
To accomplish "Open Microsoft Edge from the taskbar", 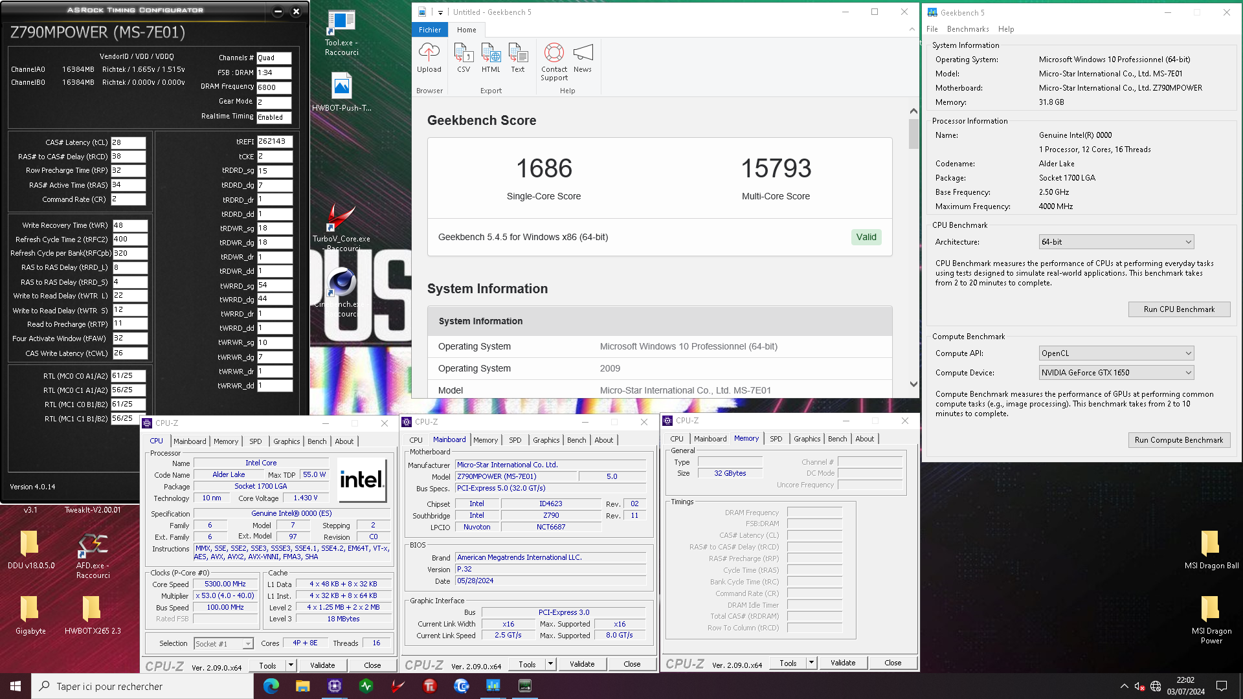I will point(271,685).
